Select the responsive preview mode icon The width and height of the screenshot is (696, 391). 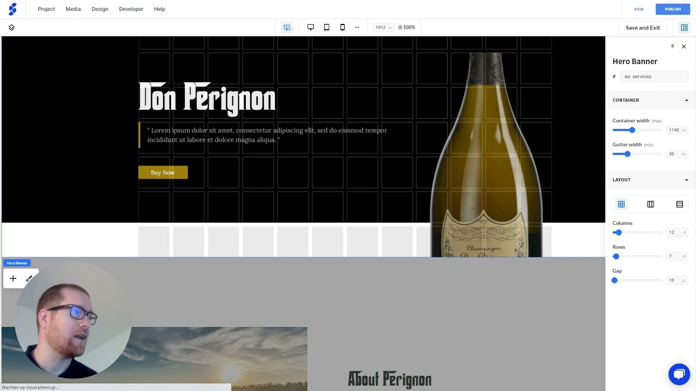point(287,27)
